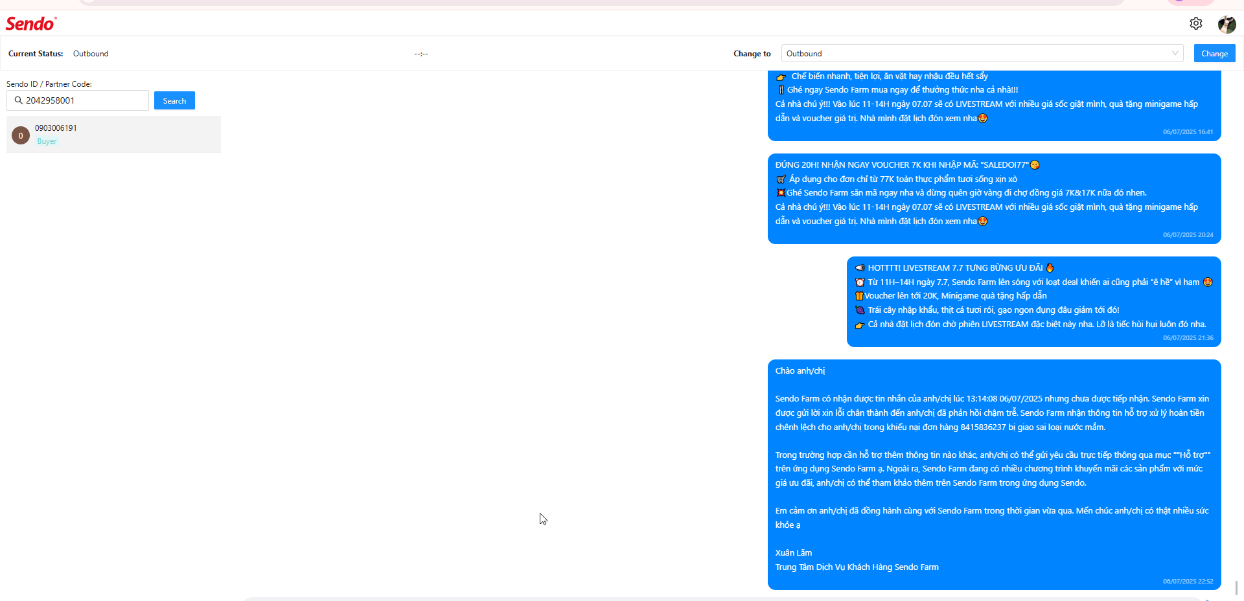
Task: Click the search magnifier icon in ID field
Action: (18, 100)
